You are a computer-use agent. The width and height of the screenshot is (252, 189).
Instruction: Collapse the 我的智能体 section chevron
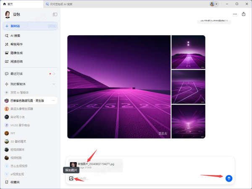click(54, 84)
